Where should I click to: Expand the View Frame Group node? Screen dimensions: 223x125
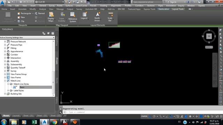pyautogui.click(x=5, y=74)
